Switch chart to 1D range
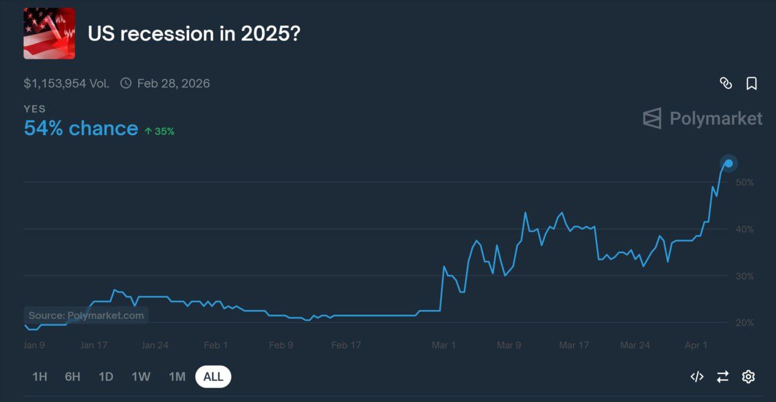 point(106,377)
